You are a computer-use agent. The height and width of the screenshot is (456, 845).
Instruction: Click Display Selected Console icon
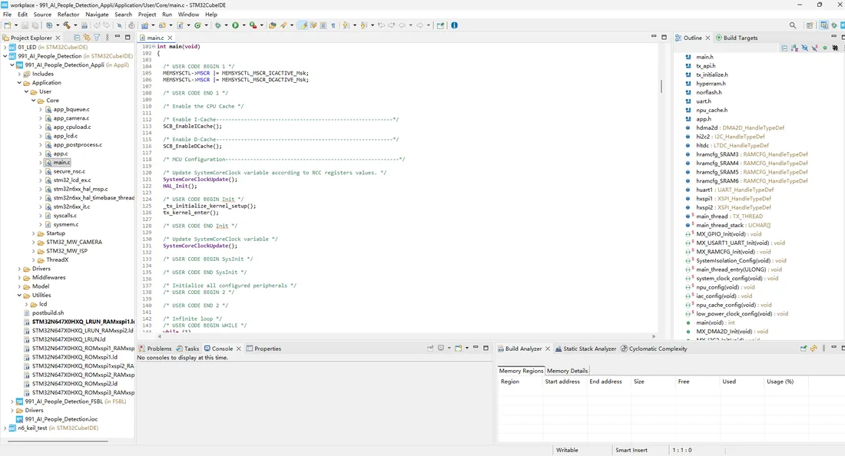pos(441,349)
